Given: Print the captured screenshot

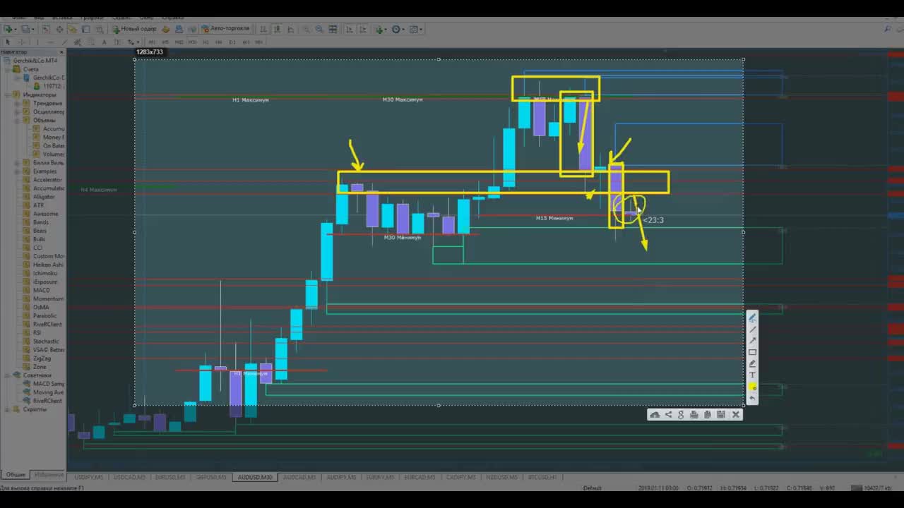Looking at the screenshot, I should pos(694,415).
